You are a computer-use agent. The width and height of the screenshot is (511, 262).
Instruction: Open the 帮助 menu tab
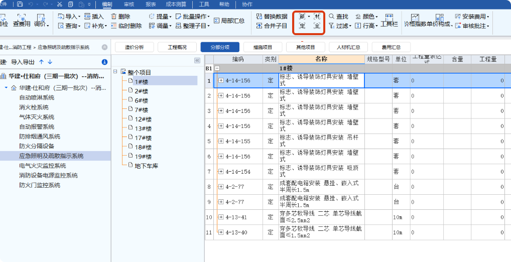point(224,5)
